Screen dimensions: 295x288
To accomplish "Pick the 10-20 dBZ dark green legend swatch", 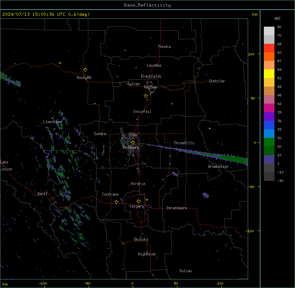I will click(x=269, y=151).
